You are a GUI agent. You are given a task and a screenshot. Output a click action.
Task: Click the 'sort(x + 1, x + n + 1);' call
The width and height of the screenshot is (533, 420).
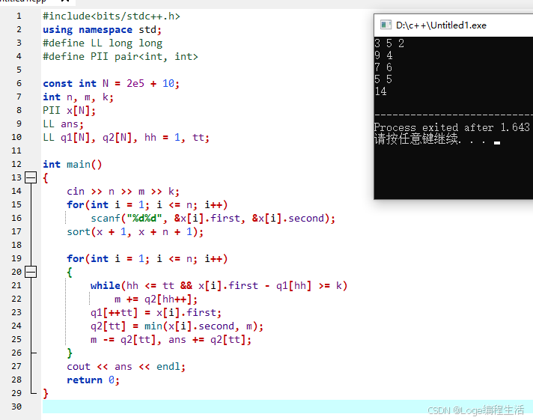pos(135,231)
